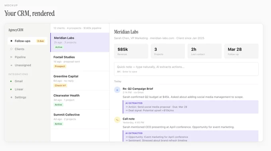Click Clearwater Health Active tag
The width and height of the screenshot is (271, 151).
[58, 105]
